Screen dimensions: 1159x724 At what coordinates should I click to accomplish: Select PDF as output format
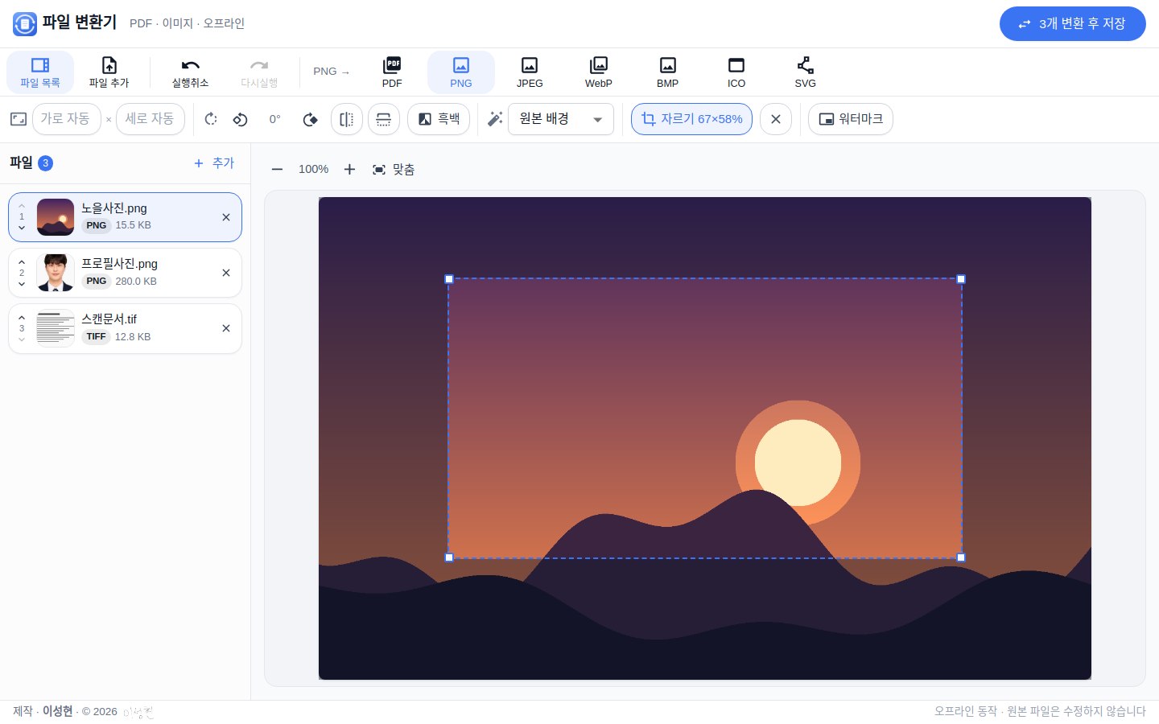(392, 72)
